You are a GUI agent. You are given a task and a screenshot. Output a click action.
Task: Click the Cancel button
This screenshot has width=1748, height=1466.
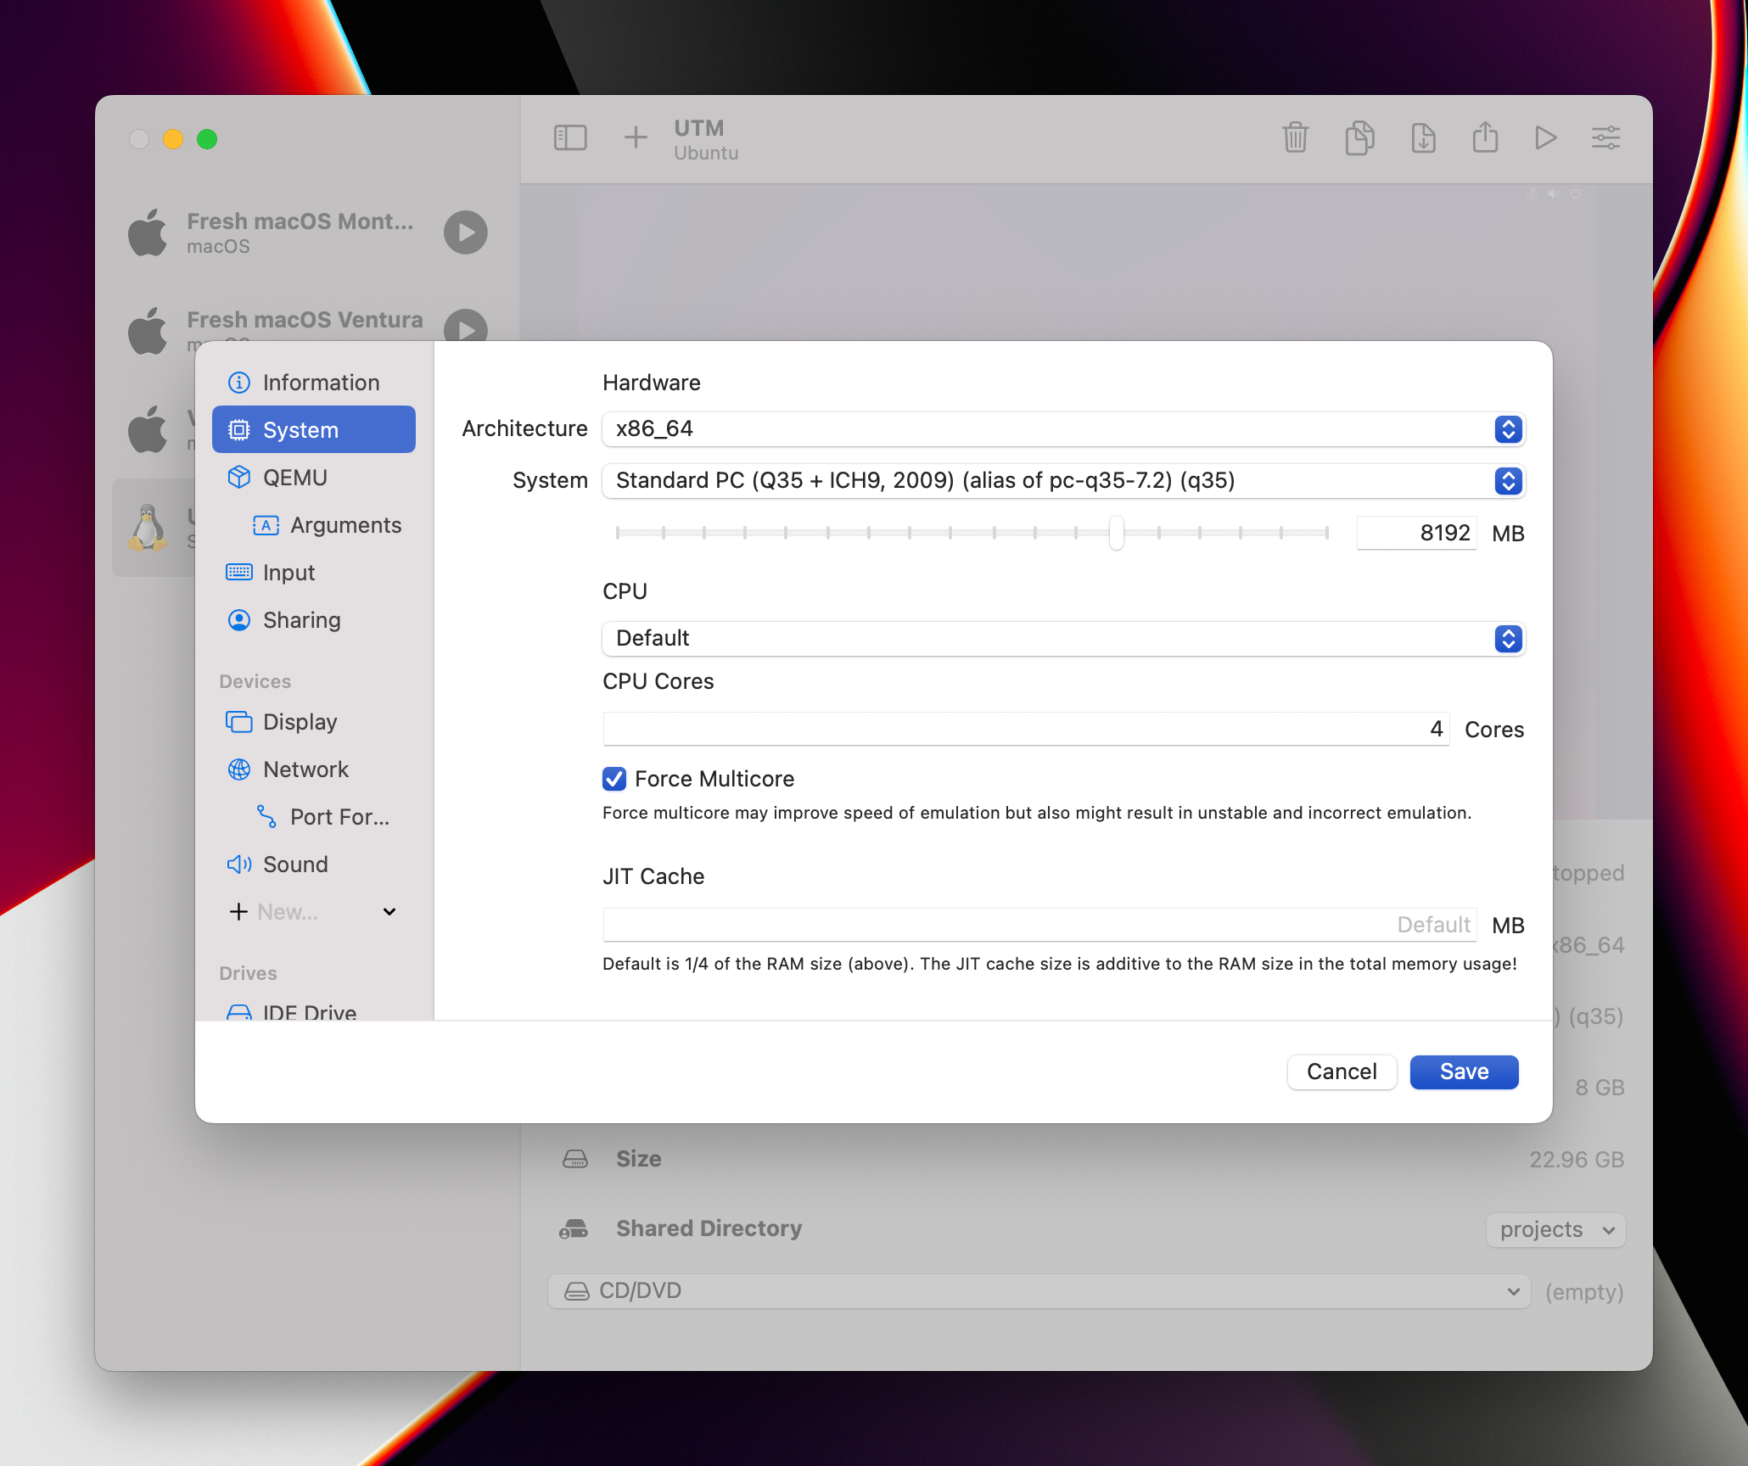pyautogui.click(x=1342, y=1072)
